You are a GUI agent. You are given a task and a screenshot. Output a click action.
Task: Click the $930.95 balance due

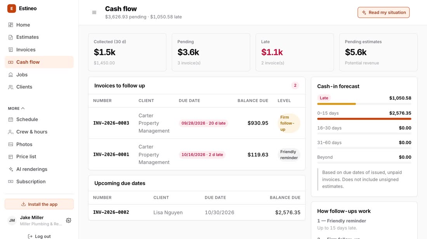click(x=258, y=123)
